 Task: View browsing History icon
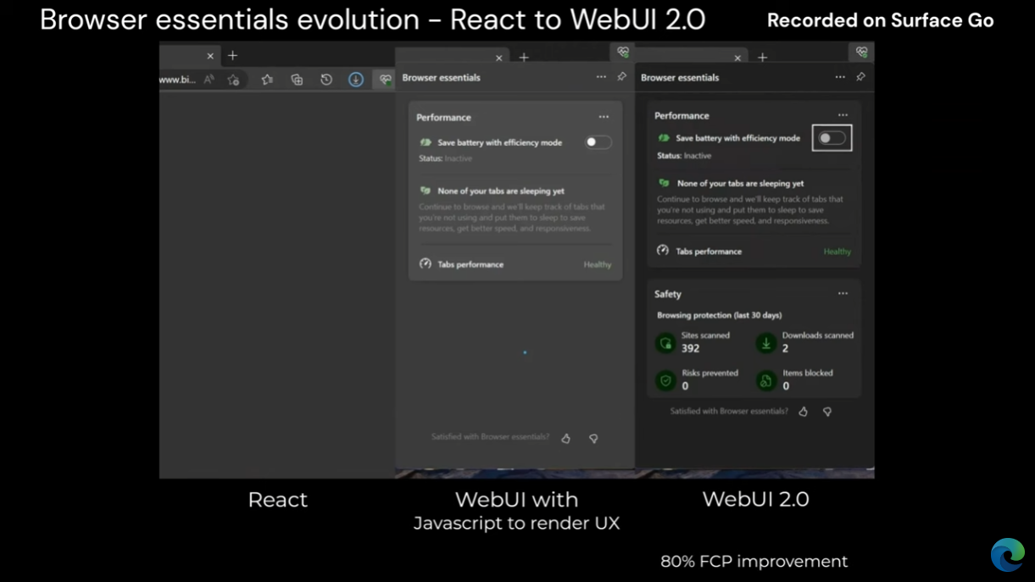[x=326, y=79]
